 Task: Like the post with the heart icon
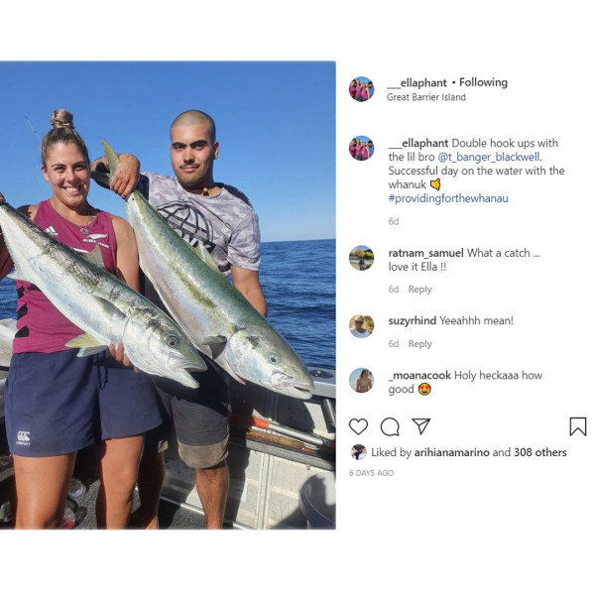(x=358, y=426)
